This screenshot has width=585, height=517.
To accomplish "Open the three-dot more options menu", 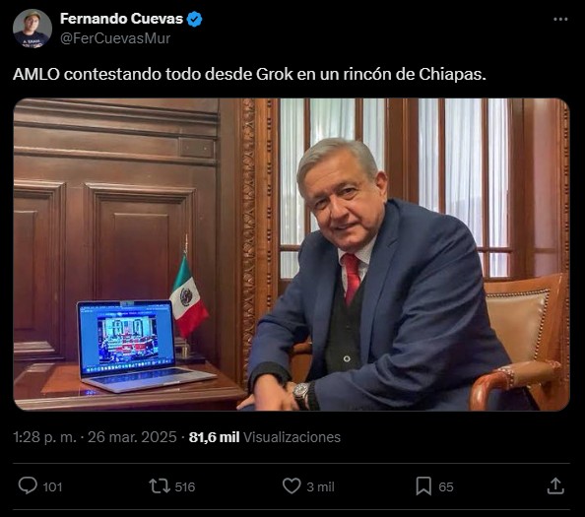I will [x=560, y=19].
